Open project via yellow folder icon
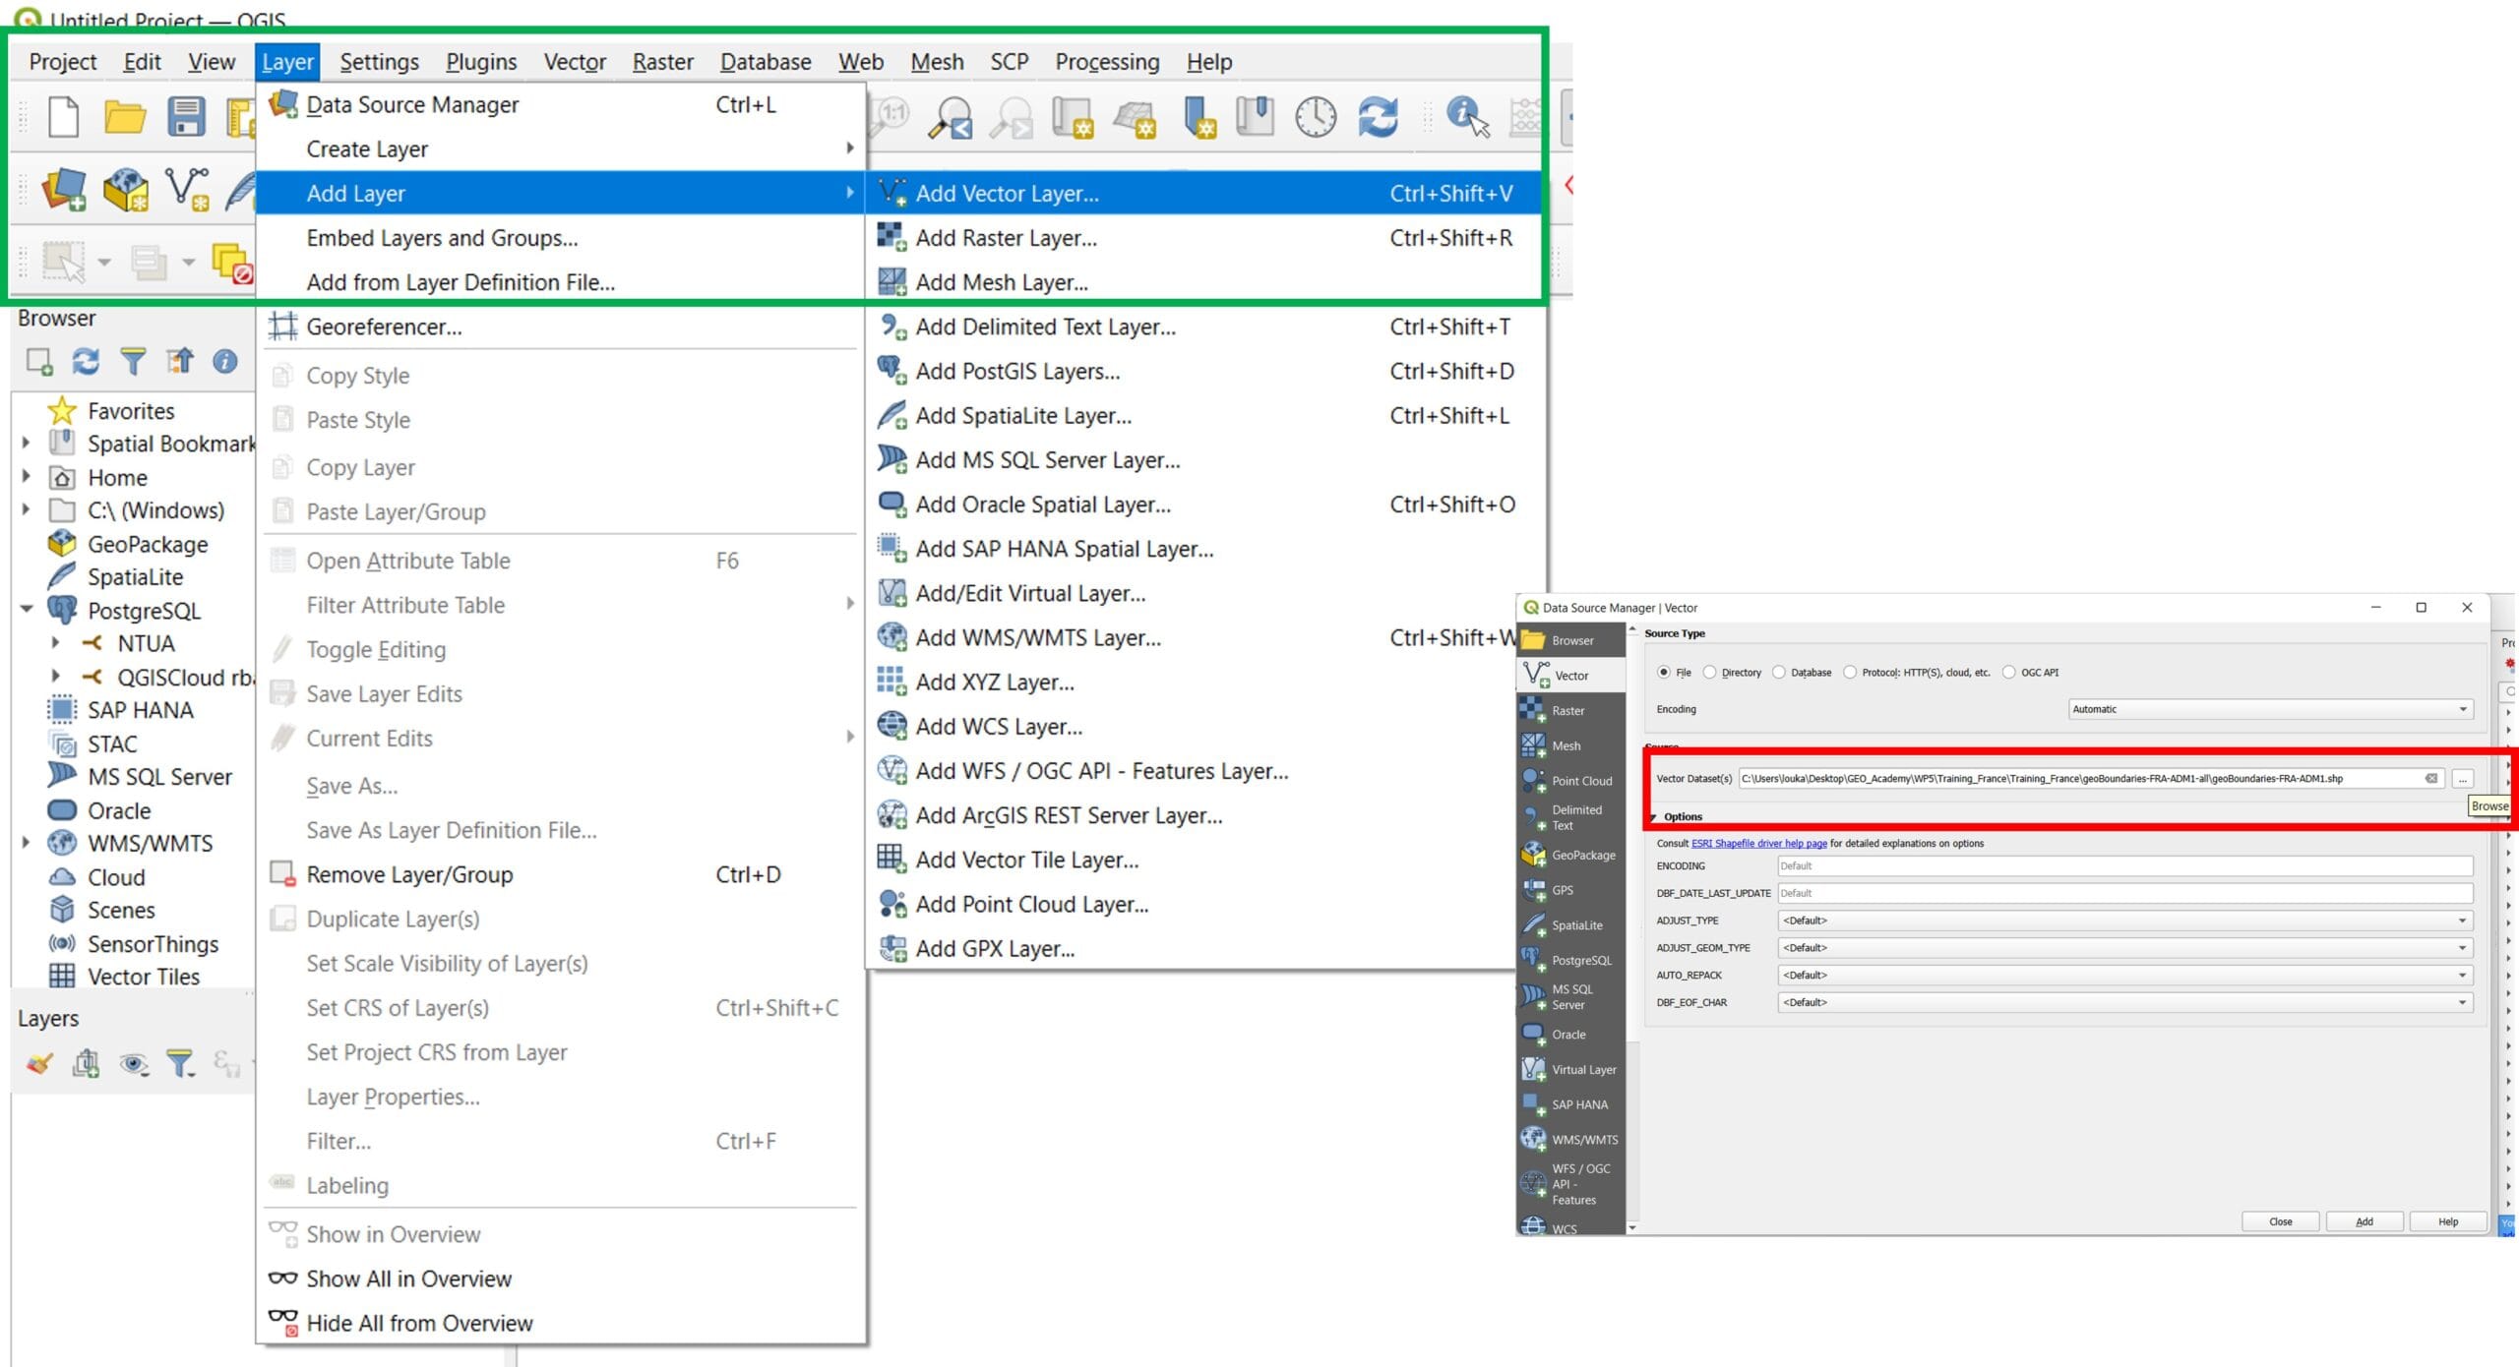This screenshot has height=1367, width=2519. [x=125, y=117]
